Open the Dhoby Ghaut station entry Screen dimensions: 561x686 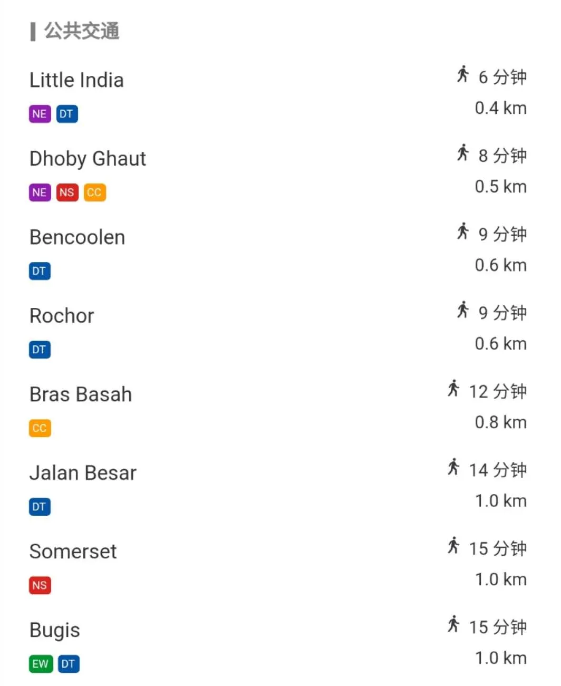pyautogui.click(x=278, y=173)
